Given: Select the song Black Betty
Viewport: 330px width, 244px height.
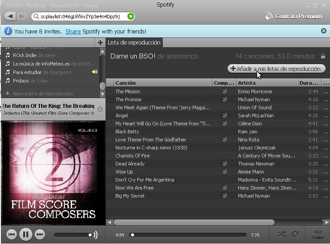Looking at the screenshot, I should [127, 132].
